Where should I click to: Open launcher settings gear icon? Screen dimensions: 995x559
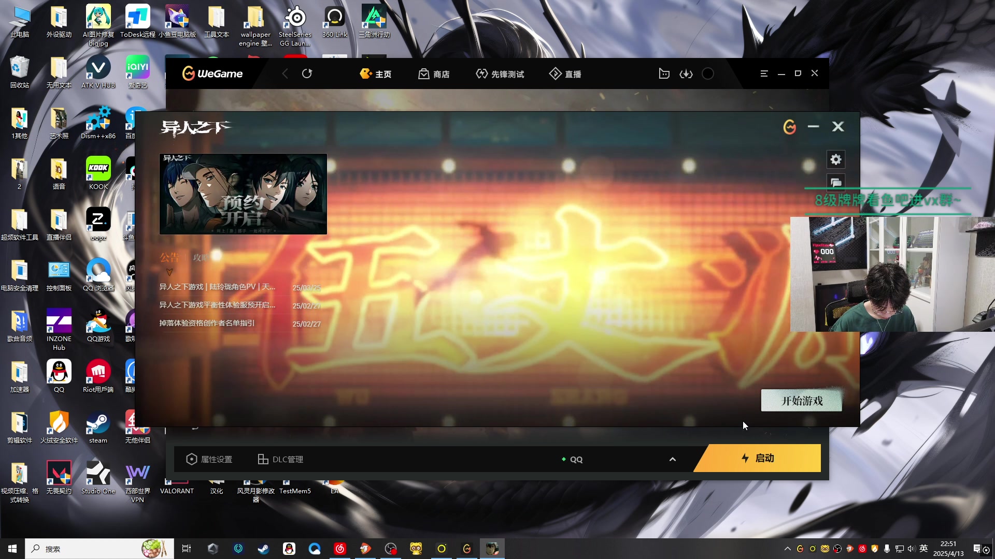pos(835,159)
